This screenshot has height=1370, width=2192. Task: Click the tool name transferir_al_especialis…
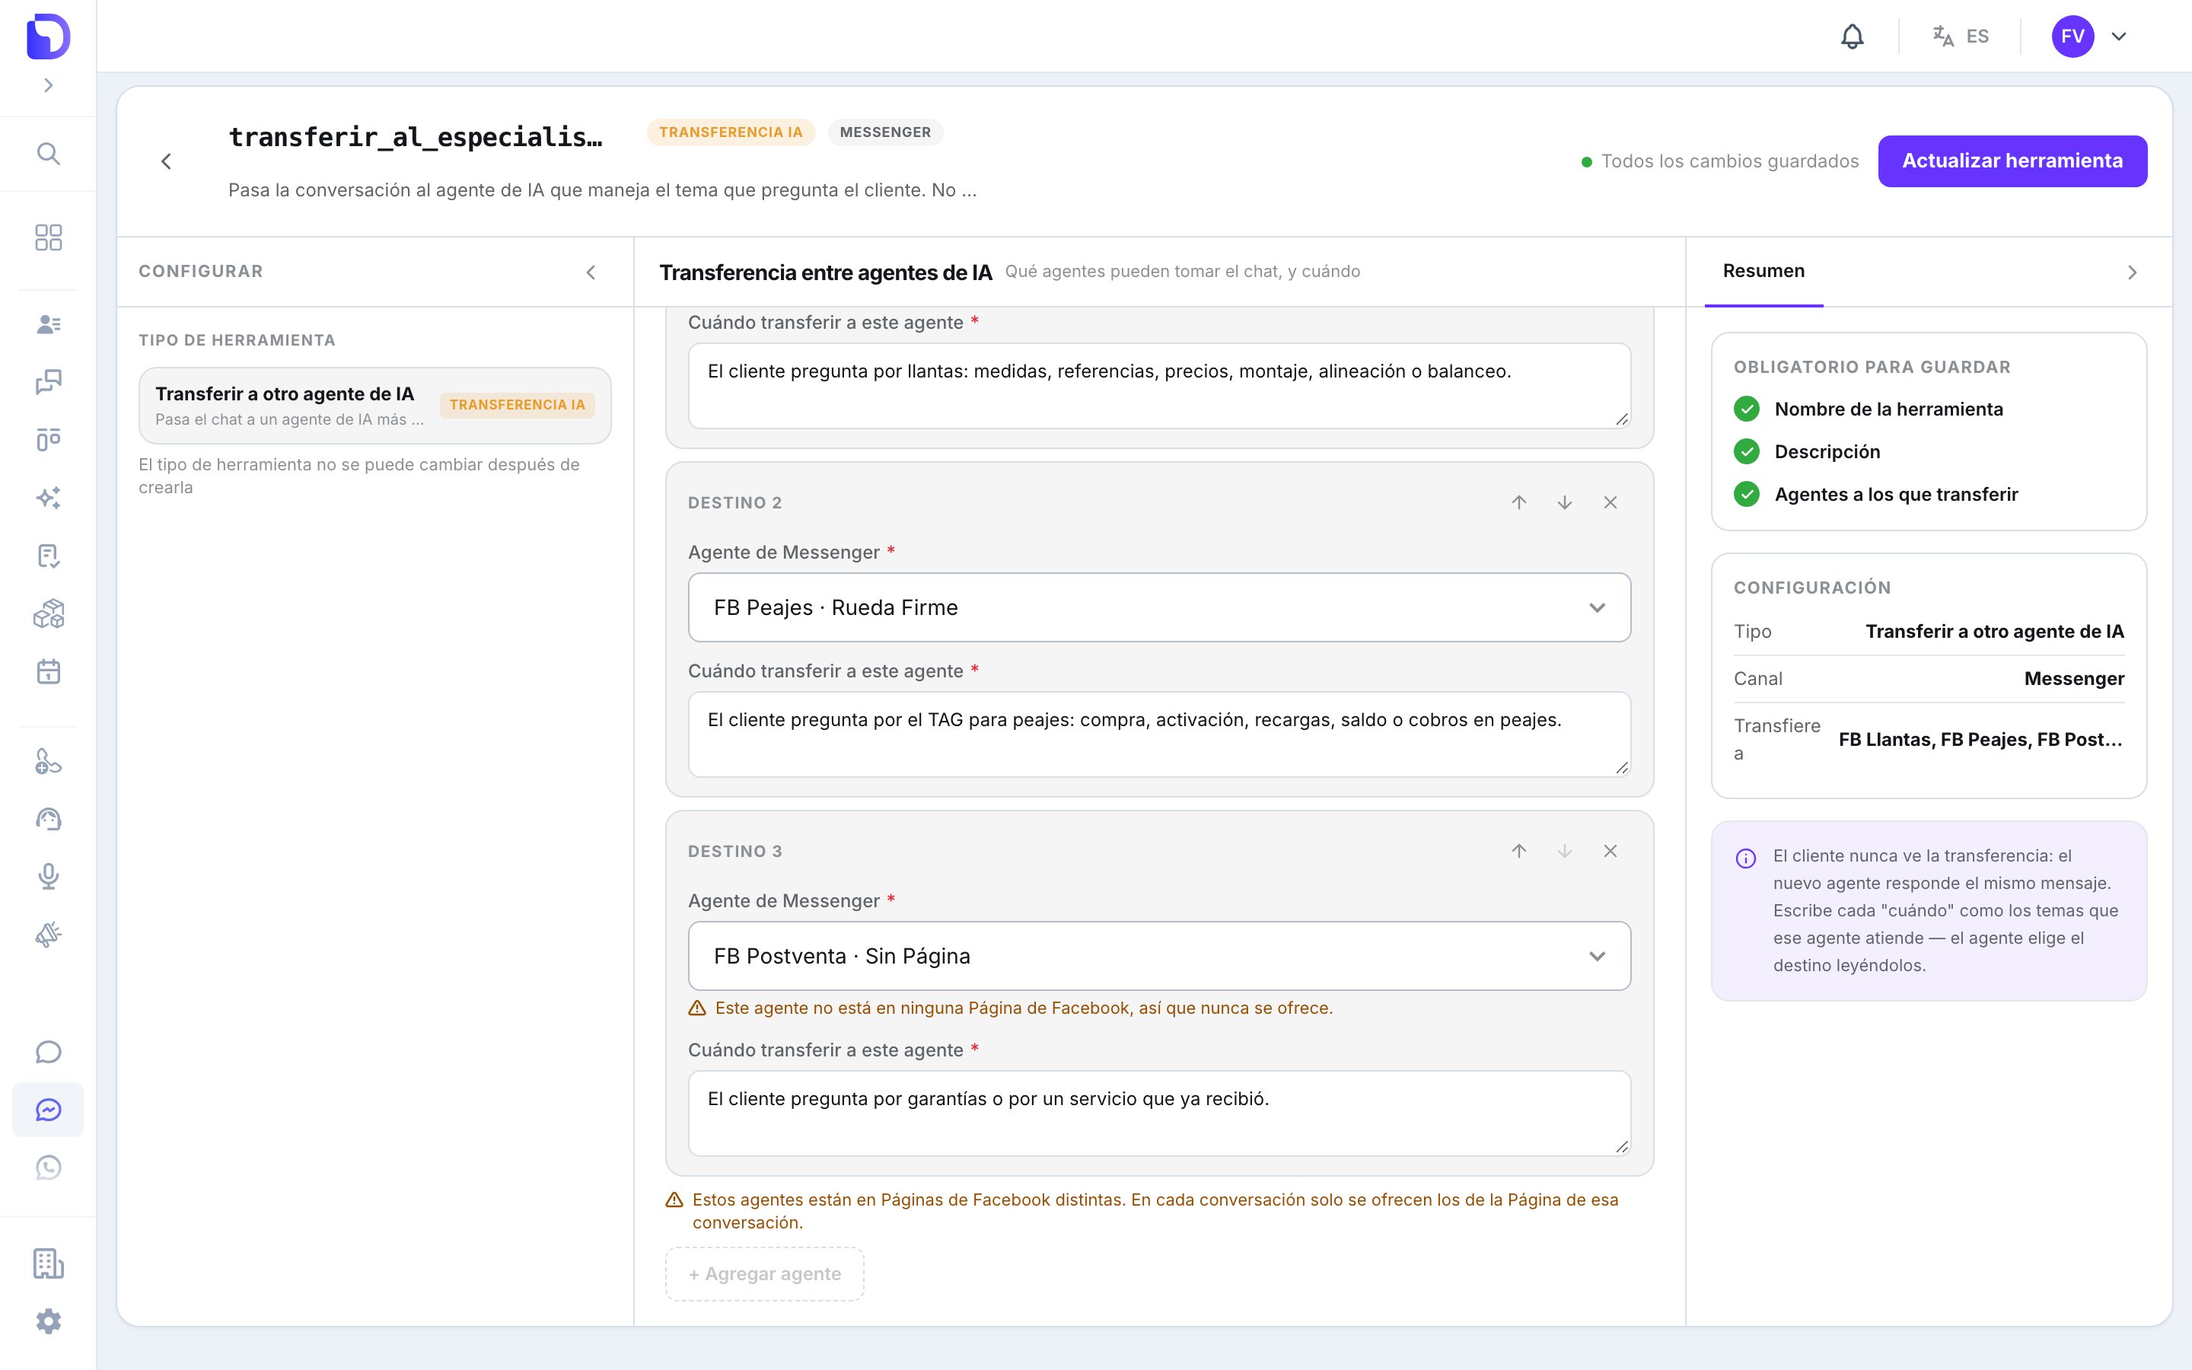tap(416, 136)
